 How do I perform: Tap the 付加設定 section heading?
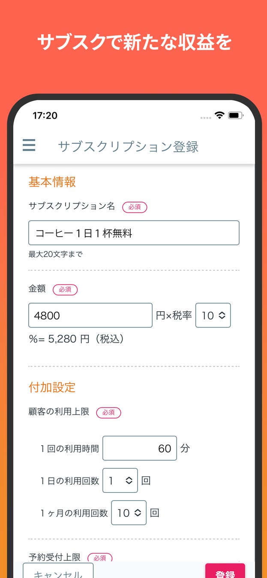click(52, 387)
